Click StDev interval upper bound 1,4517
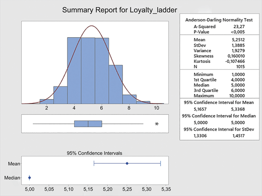The width and height of the screenshot is (262, 196). tap(238, 136)
